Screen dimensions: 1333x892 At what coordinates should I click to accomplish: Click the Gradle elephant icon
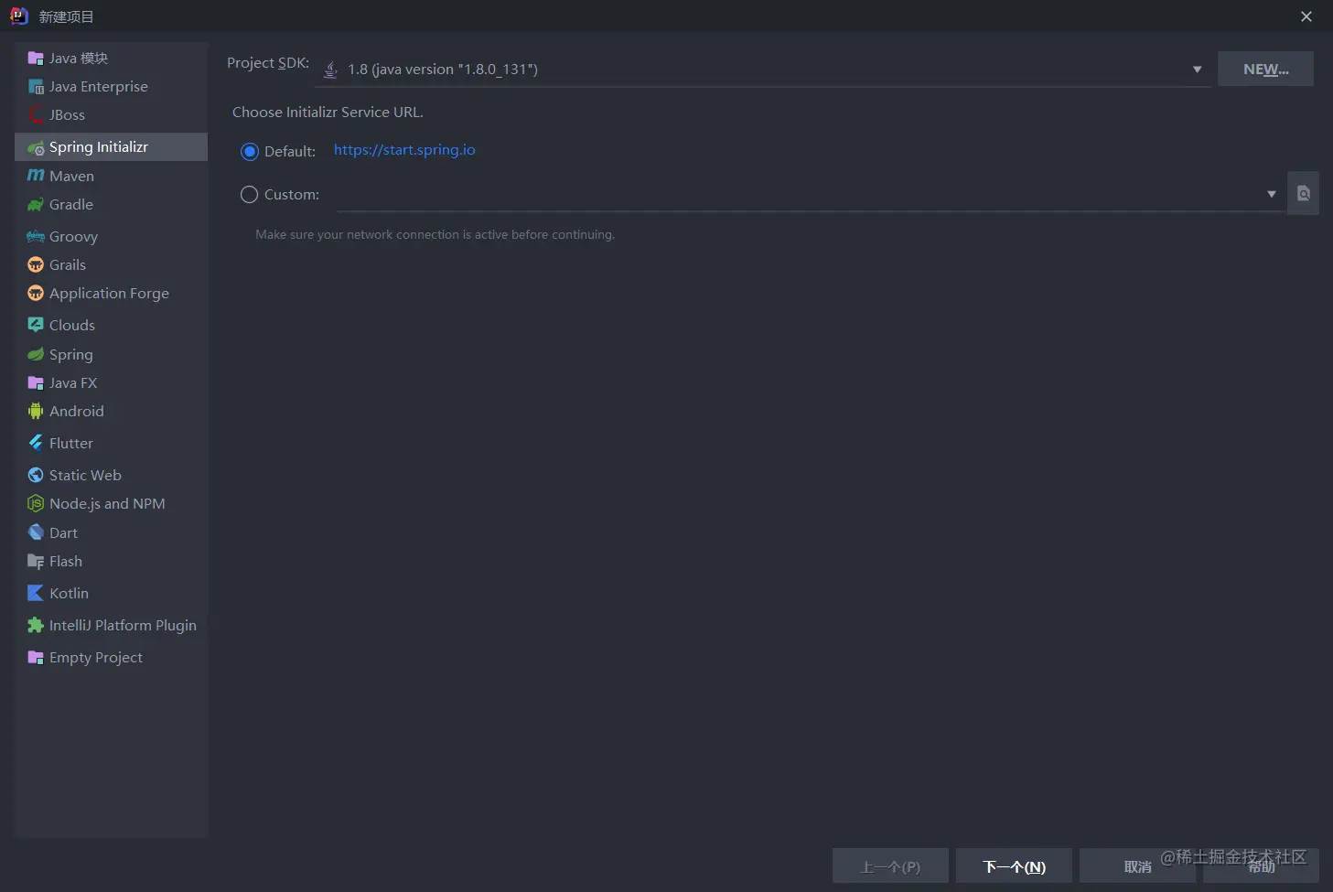pos(36,205)
